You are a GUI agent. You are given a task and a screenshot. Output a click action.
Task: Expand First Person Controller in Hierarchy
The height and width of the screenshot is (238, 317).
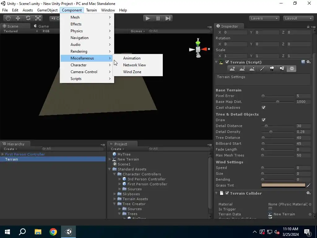[x=2, y=154]
